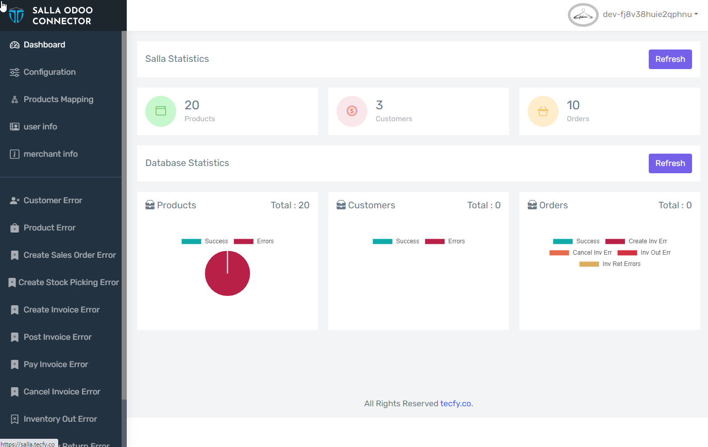Screen dimensions: 708x447
Task: Click the Create Stock Picking Error icon
Action: pos(12,283)
